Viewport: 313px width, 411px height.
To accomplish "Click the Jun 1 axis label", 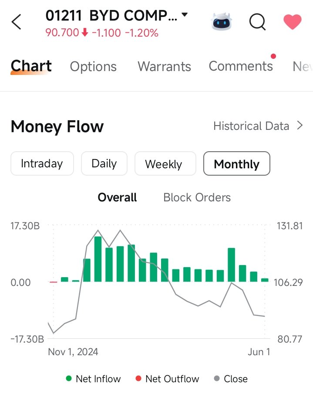I will pos(259,352).
